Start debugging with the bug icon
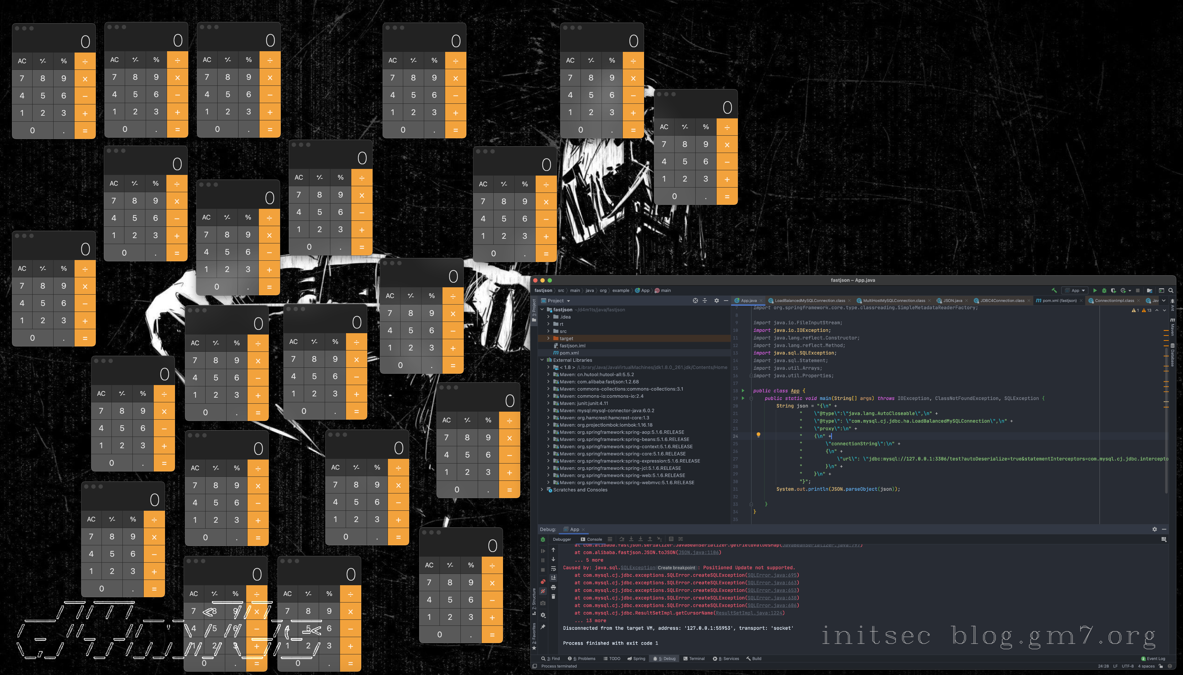Image resolution: width=1183 pixels, height=675 pixels. point(1104,291)
